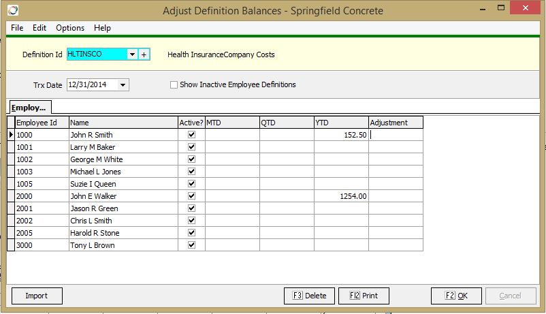Click Adjustment cell for John E Walker
Screen dimensions: 546x314
396,196
